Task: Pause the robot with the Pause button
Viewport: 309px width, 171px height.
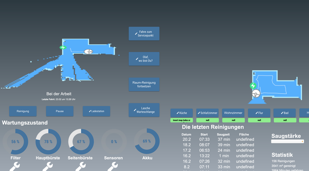Action: click(60, 111)
